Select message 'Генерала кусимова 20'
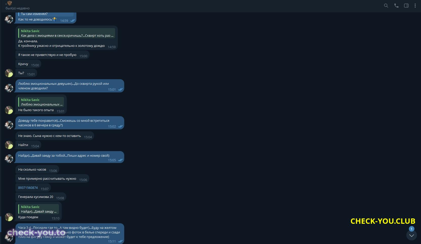 pyautogui.click(x=41, y=197)
